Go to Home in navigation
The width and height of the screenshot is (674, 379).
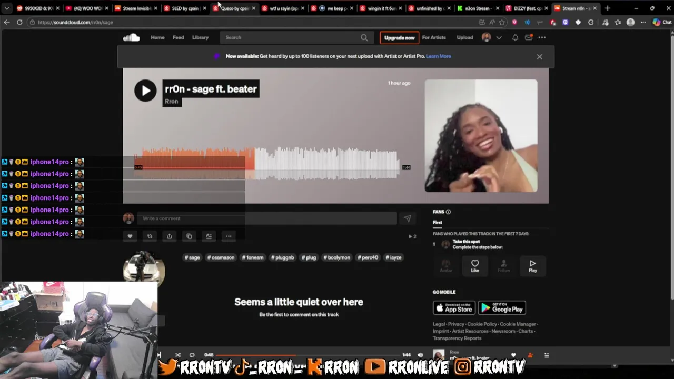[157, 37]
